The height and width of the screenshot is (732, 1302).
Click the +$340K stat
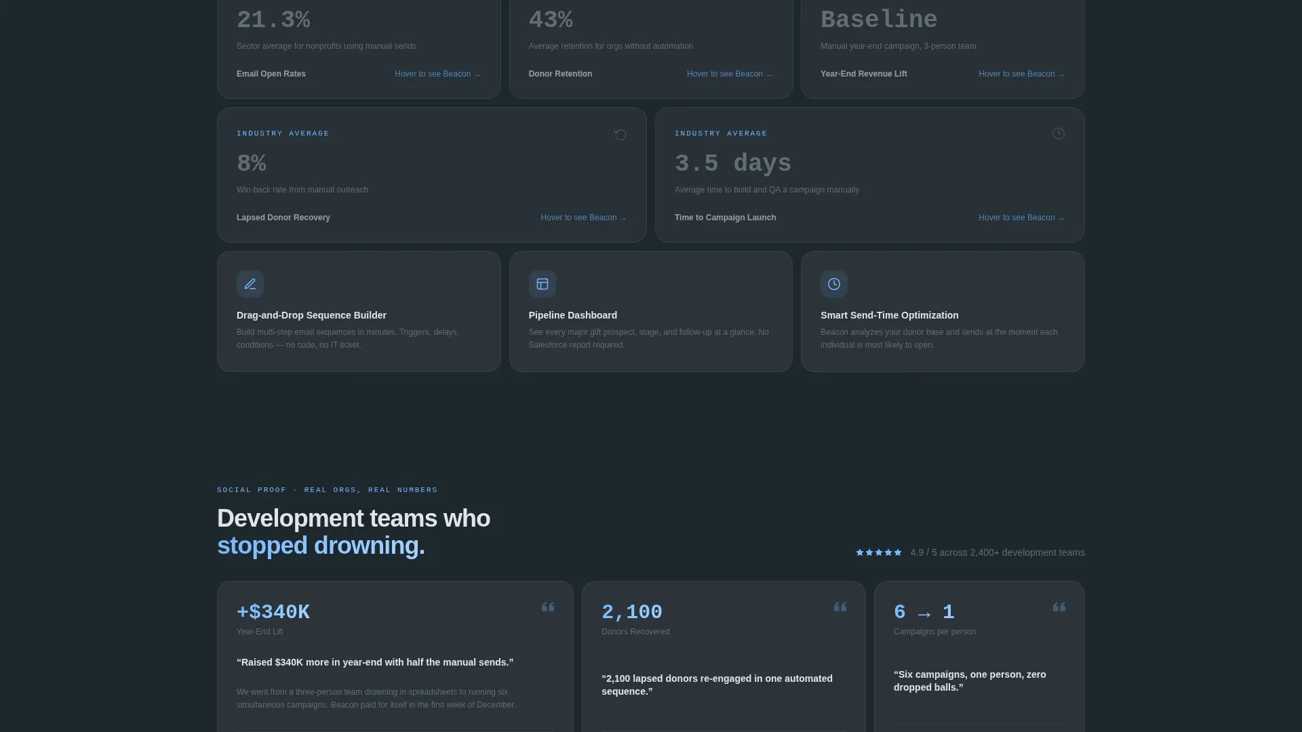(x=273, y=612)
